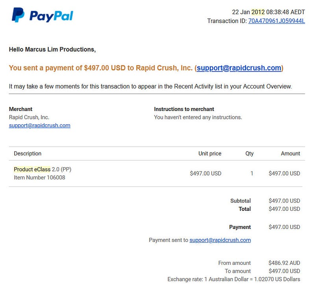The width and height of the screenshot is (315, 286).
Task: Click the Description column header
Action: click(x=28, y=153)
